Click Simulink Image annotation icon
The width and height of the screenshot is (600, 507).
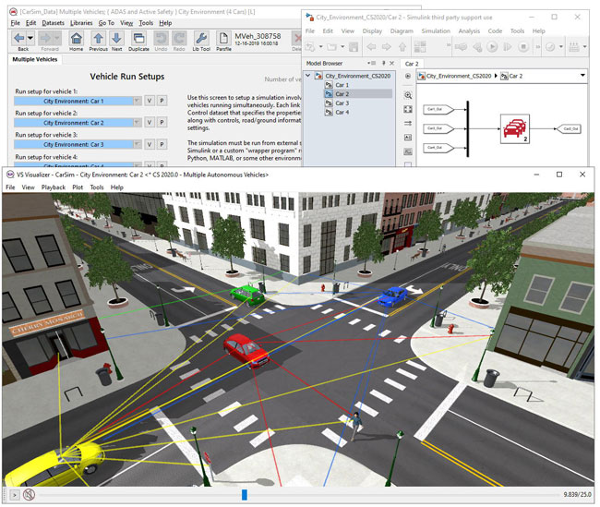coord(408,151)
